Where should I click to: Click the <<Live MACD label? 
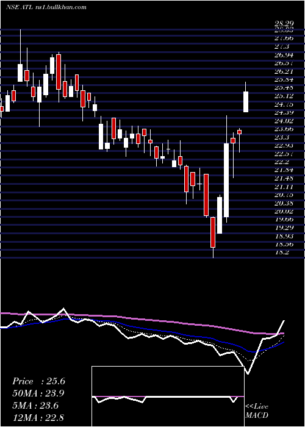(257, 411)
